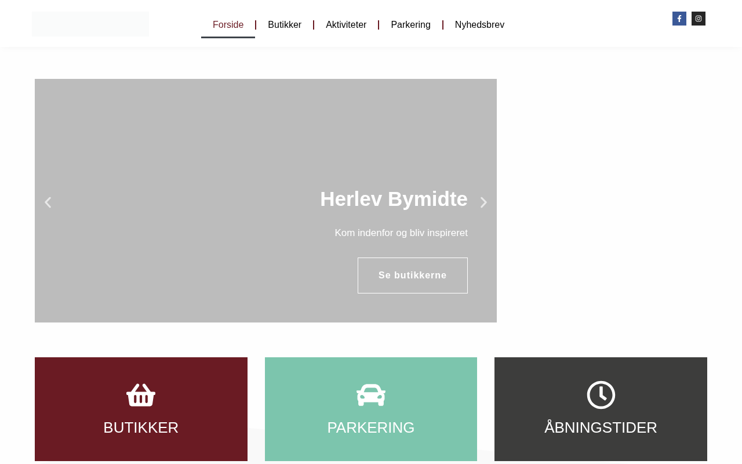Click the 'Kom indenfor og bliv inspireret' text
Image resolution: width=742 pixels, height=464 pixels.
pyautogui.click(x=401, y=233)
